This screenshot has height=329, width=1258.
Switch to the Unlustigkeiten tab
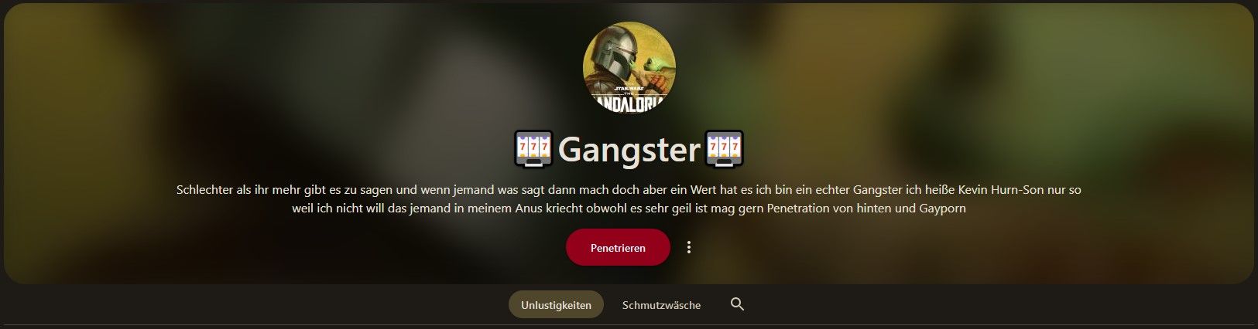[x=556, y=304]
